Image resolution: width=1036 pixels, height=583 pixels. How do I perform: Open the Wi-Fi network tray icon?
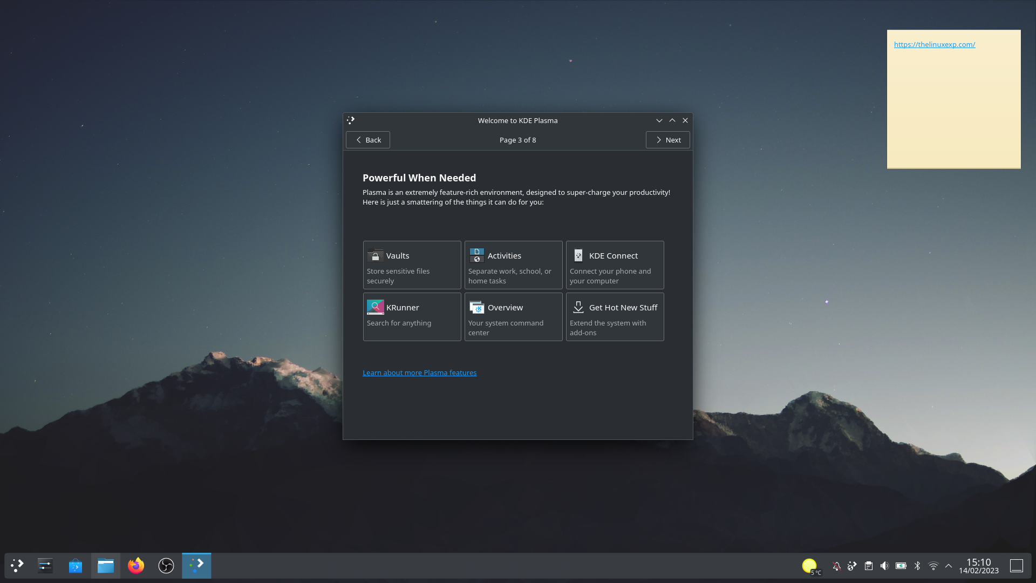click(x=933, y=566)
